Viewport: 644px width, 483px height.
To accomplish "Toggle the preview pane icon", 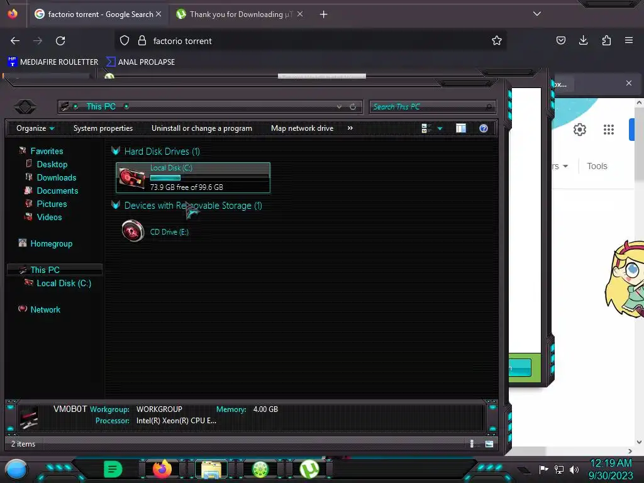I will [x=461, y=128].
